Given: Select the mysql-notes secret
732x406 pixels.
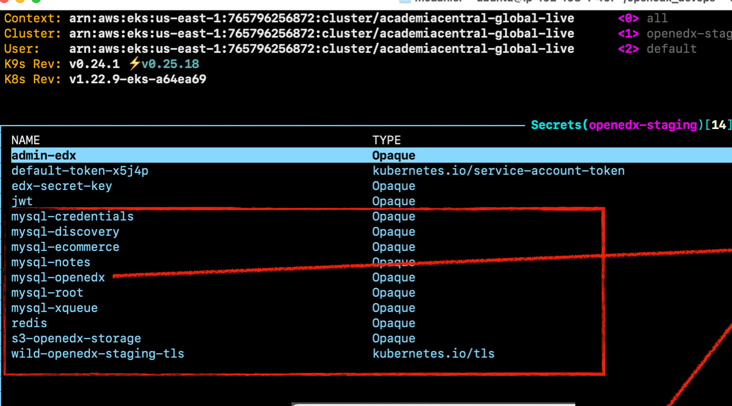Looking at the screenshot, I should pyautogui.click(x=51, y=262).
